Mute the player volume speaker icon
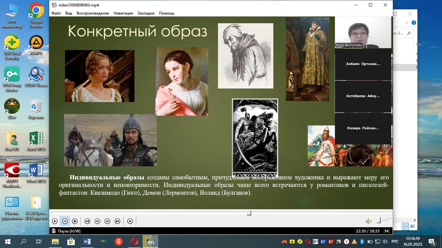This screenshot has height=248, width=442. click(x=368, y=221)
